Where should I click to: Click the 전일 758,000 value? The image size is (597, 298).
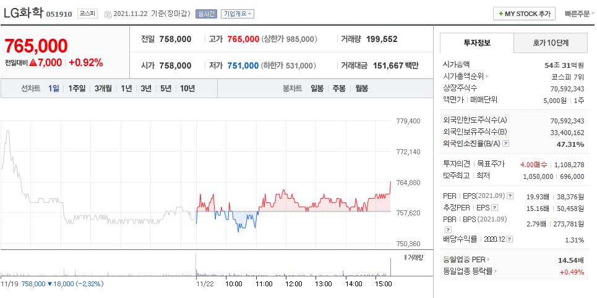coord(175,39)
